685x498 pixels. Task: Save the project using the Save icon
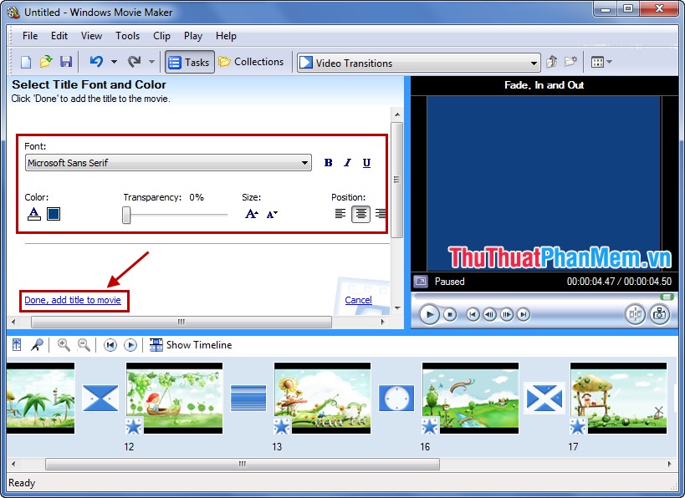pyautogui.click(x=66, y=61)
